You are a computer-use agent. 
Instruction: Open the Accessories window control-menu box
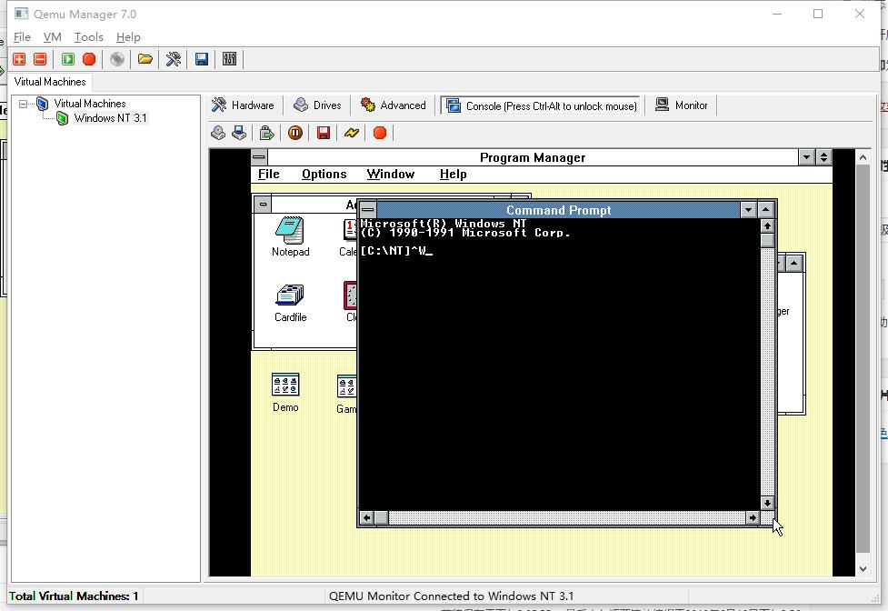[x=262, y=204]
